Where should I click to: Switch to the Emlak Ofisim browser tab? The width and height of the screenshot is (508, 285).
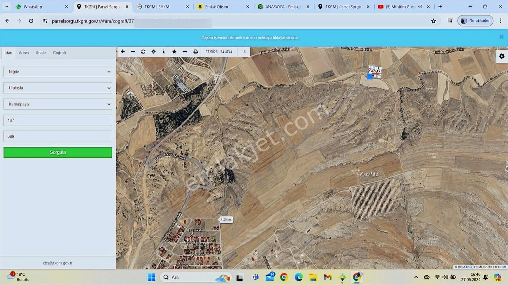click(223, 7)
